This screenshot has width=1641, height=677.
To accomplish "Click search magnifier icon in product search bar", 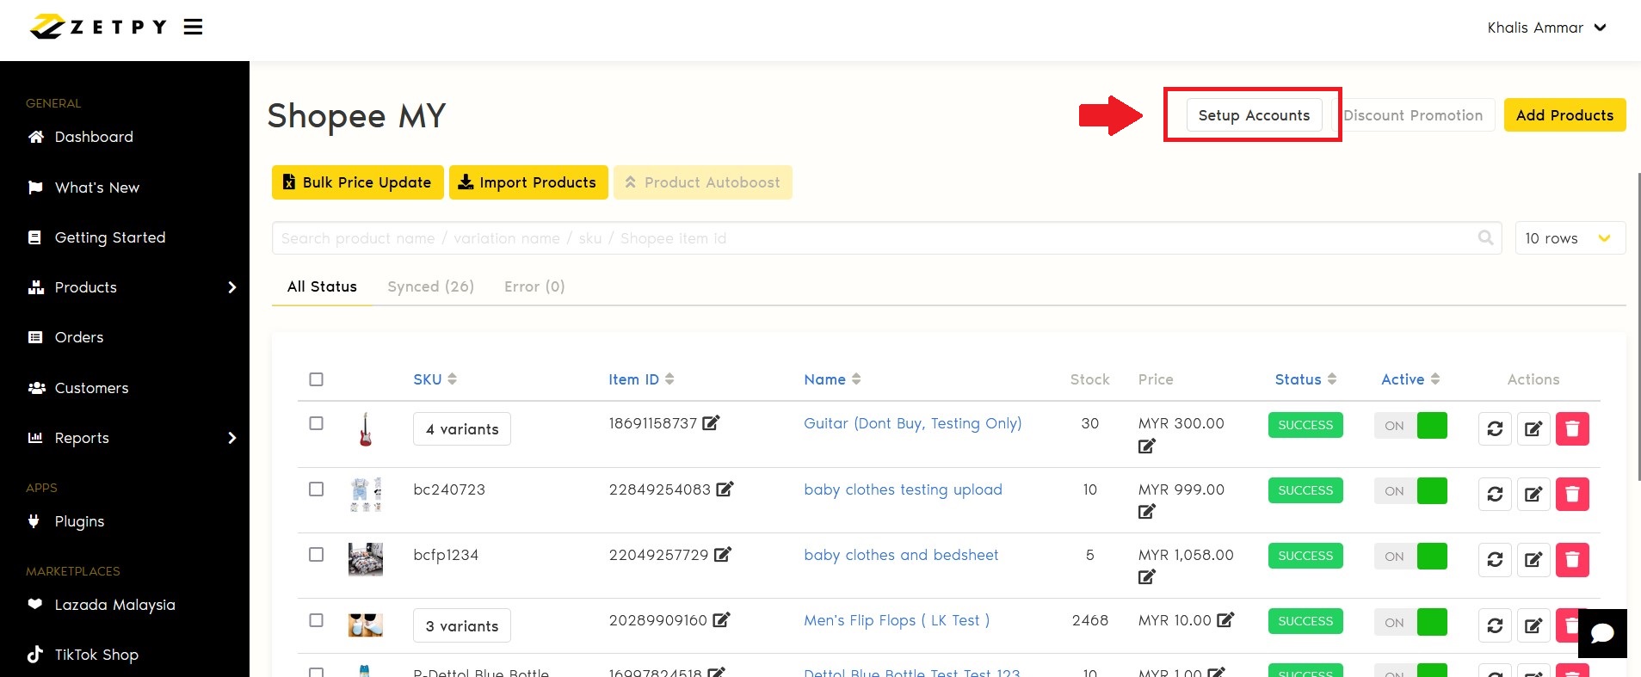I will tap(1485, 237).
